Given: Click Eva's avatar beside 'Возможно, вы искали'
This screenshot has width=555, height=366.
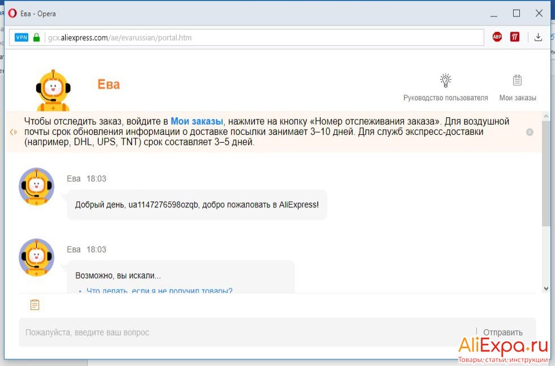Looking at the screenshot, I should (36, 257).
